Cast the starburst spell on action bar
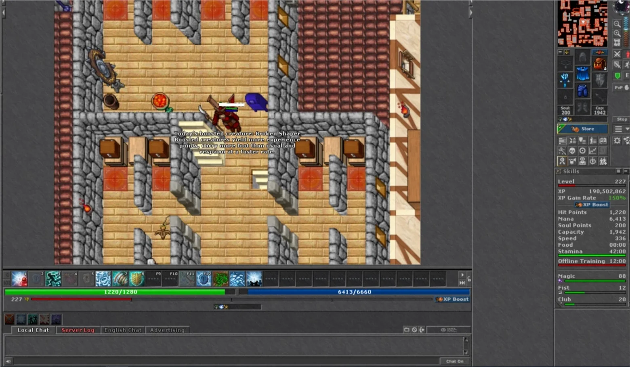Screen dimensions: 630x367 [254, 279]
